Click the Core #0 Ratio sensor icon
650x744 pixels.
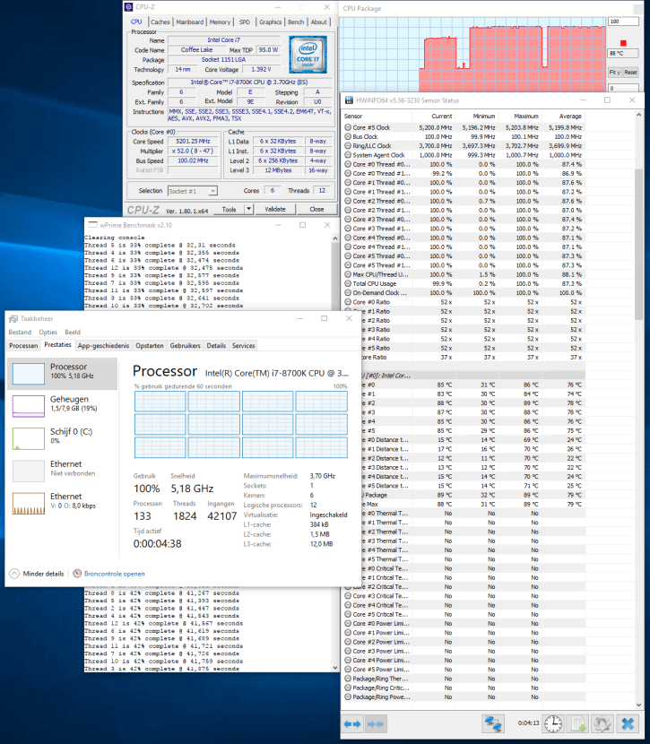pyautogui.click(x=348, y=302)
